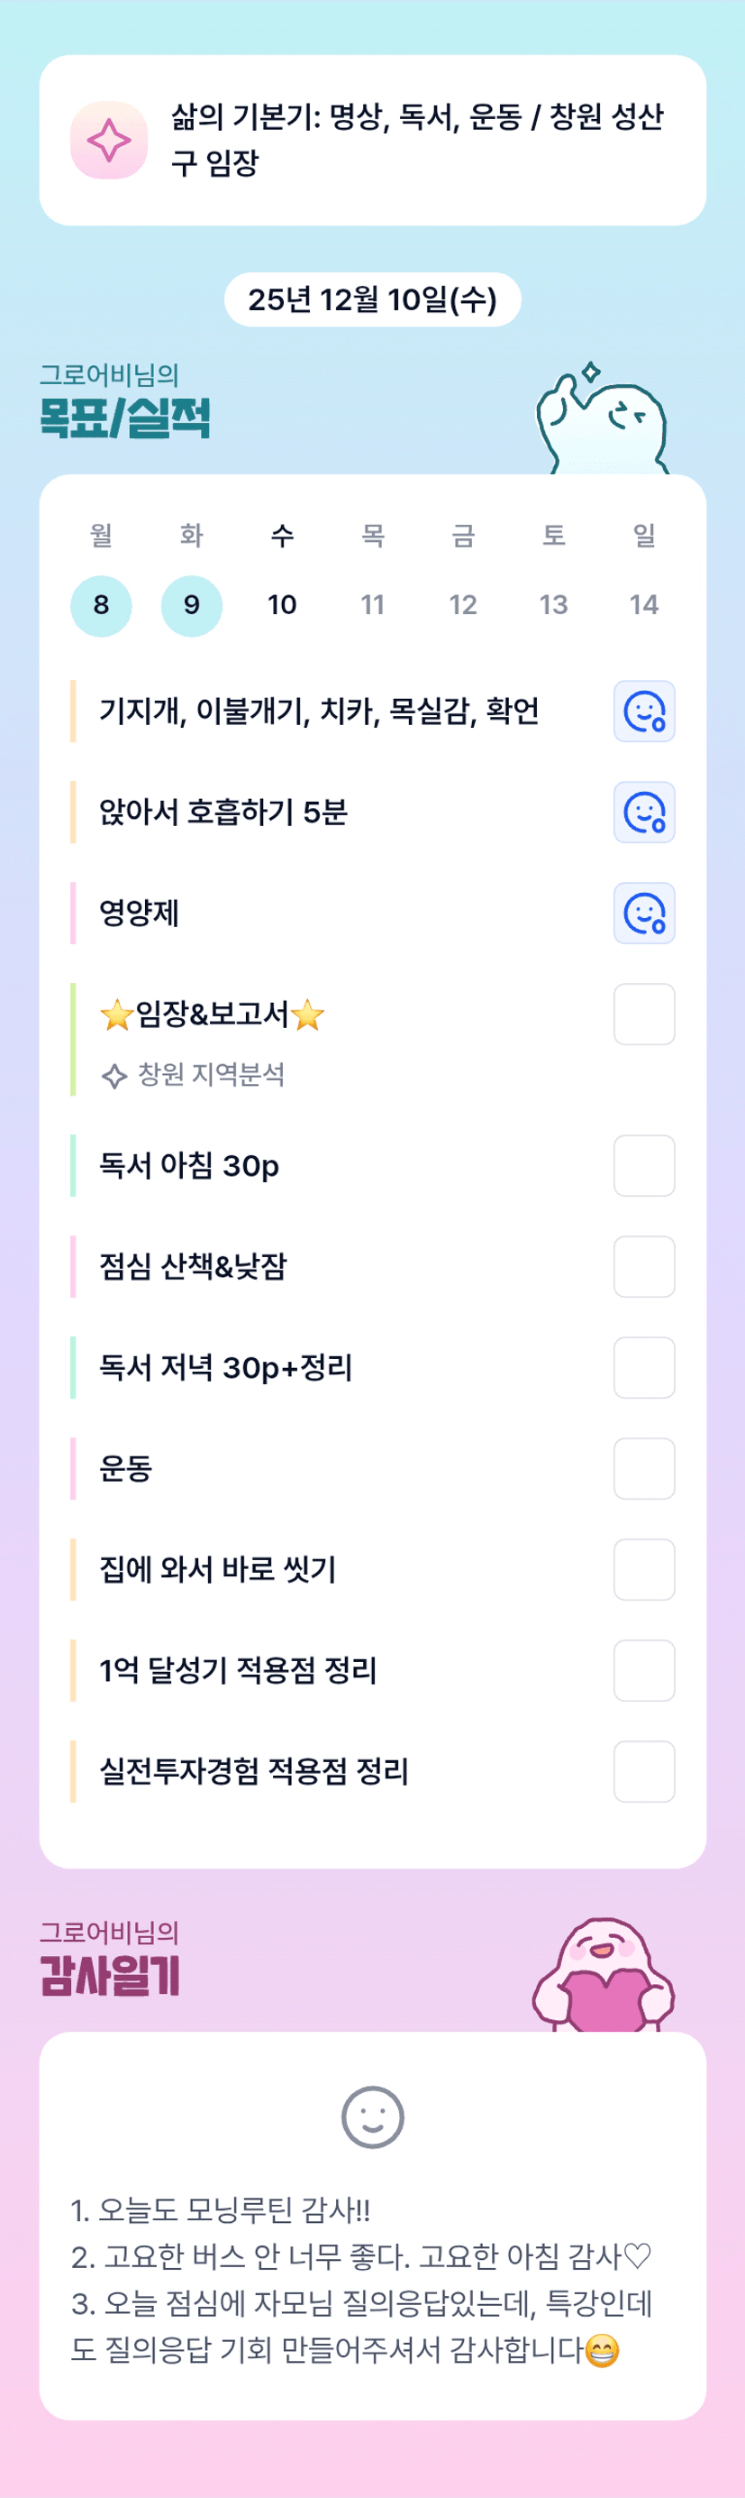Open the 25년 12월 10일(수) date button
Image resolution: width=745 pixels, height=2498 pixels.
[372, 299]
